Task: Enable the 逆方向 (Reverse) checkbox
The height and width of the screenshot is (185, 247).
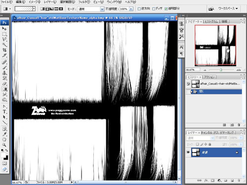Action: pos(139,9)
